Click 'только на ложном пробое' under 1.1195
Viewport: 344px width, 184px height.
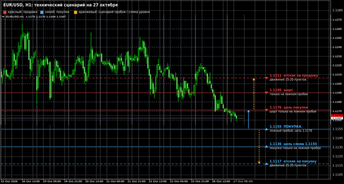[x=289, y=94]
